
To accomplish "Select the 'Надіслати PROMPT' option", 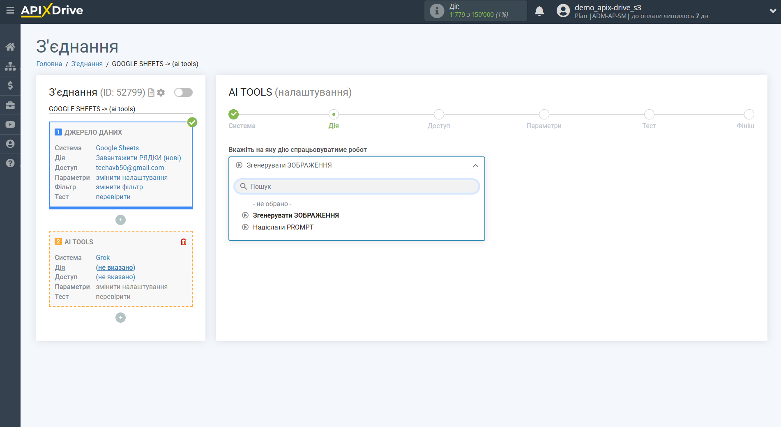I will pos(283,227).
